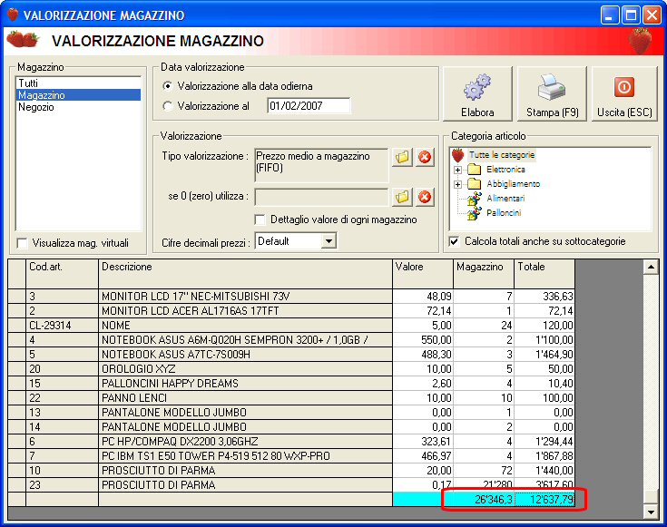Clear the 'se 0 (zero) utilizza' field
The image size is (667, 527).
(425, 197)
